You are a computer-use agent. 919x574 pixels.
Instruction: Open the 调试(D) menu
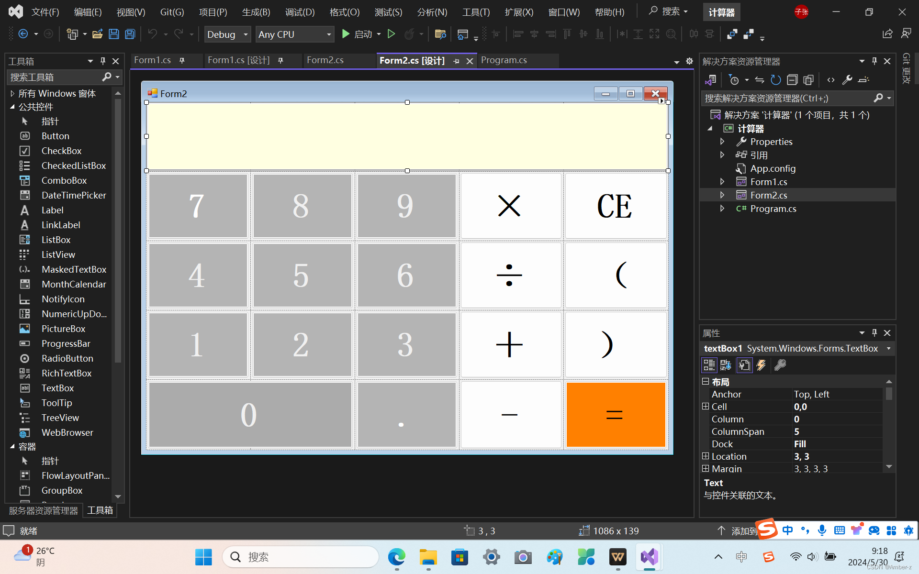point(300,12)
